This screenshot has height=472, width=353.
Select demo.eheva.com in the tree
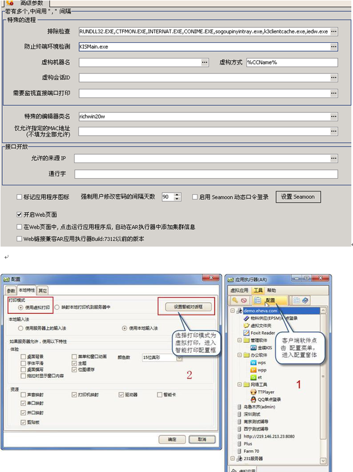(260, 311)
